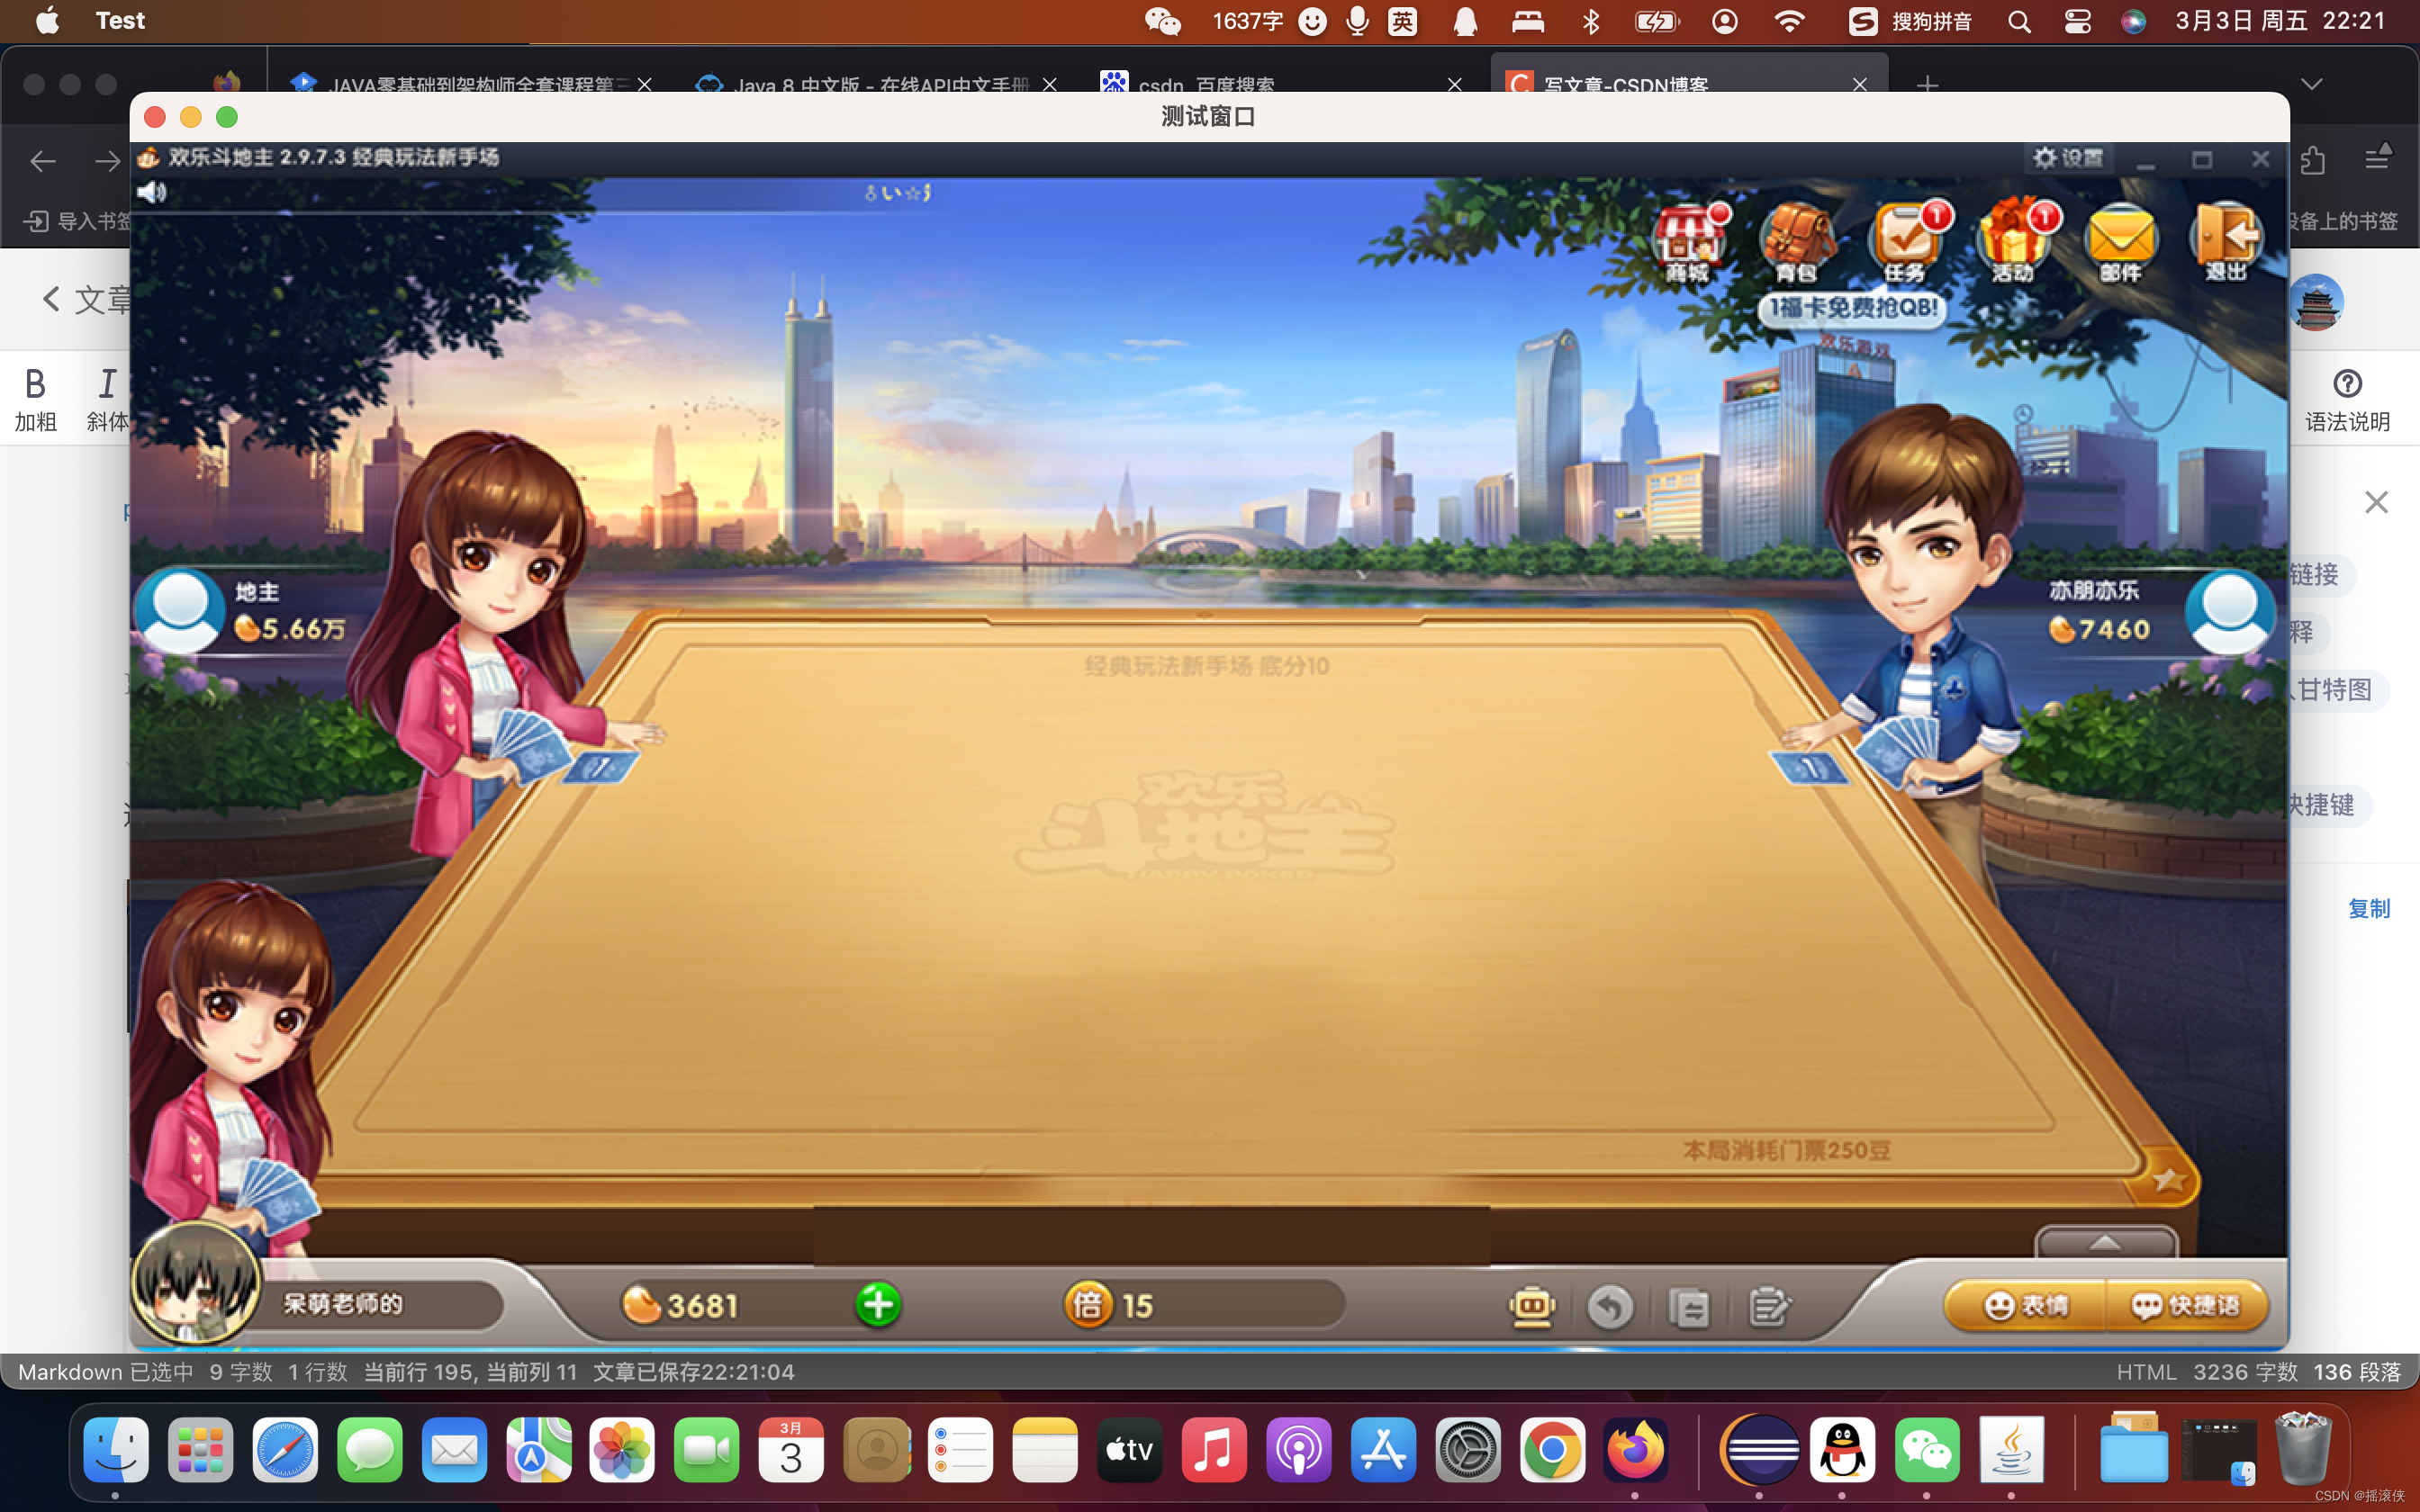The height and width of the screenshot is (1512, 2420).
Task: Mute game sound with speaker icon
Action: 152,193
